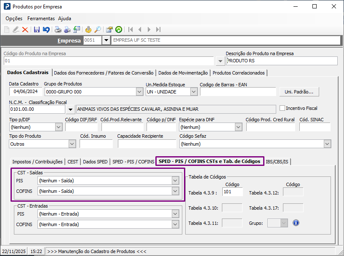This screenshot has width=344, height=256.
Task: Expand the Grupo de Produtos dropdown
Action: 139,91
